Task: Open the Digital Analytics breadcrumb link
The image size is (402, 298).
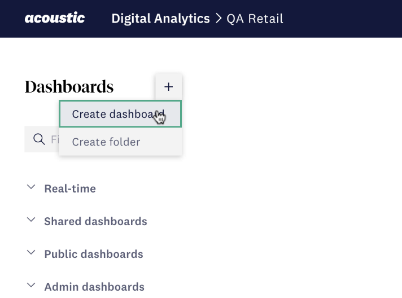Action: coord(160,19)
